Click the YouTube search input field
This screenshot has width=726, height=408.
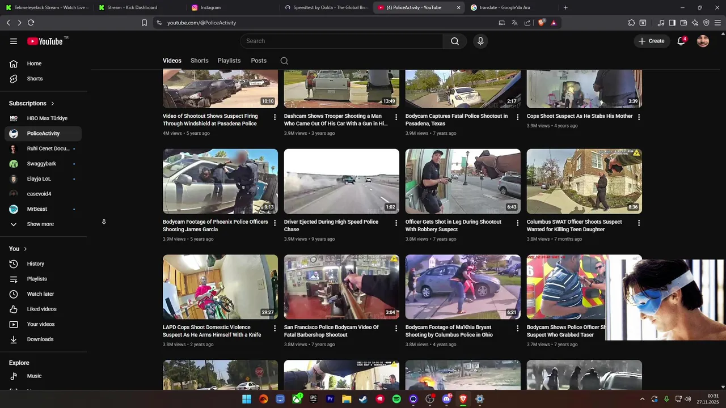[341, 41]
